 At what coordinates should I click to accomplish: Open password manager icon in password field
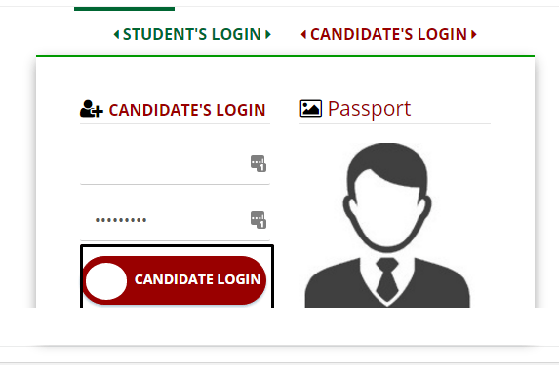(x=259, y=220)
